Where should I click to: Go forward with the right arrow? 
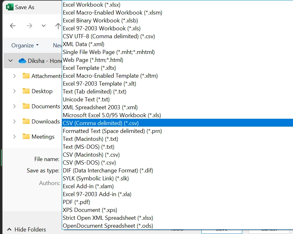click(x=29, y=26)
